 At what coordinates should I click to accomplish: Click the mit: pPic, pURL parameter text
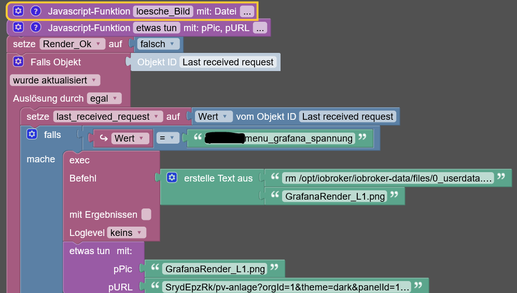pyautogui.click(x=216, y=28)
